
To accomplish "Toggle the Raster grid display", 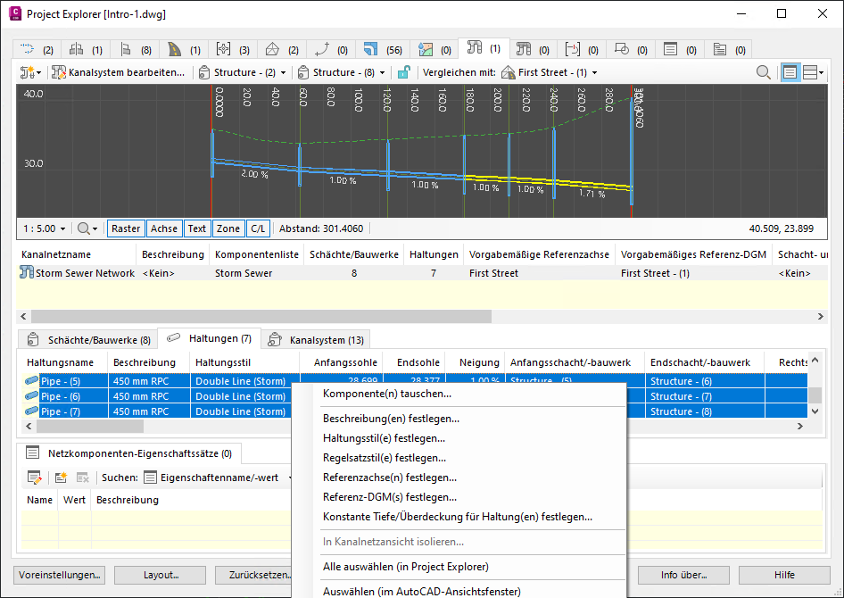I will click(125, 228).
